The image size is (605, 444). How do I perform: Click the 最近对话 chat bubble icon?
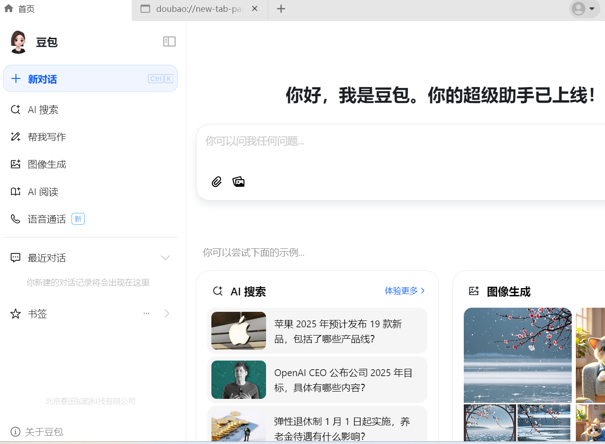coord(15,258)
